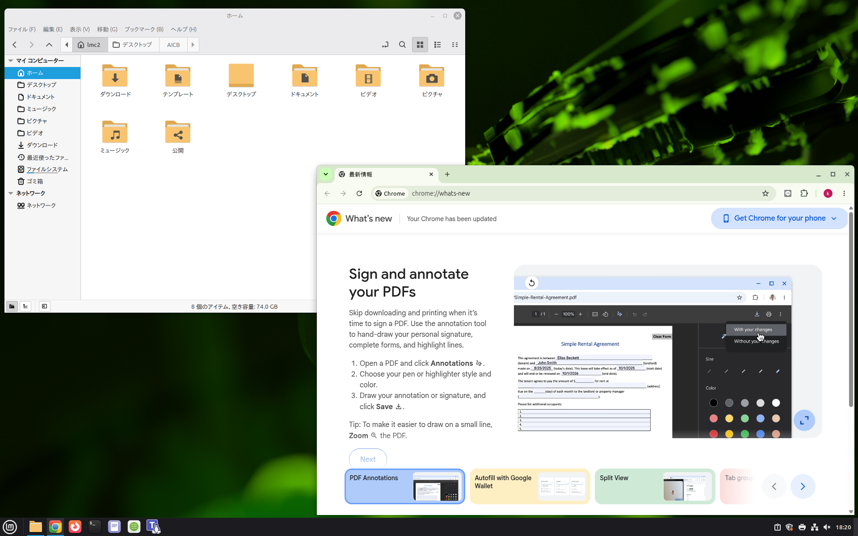Go forward in file manager
The image size is (858, 536).
pos(31,45)
